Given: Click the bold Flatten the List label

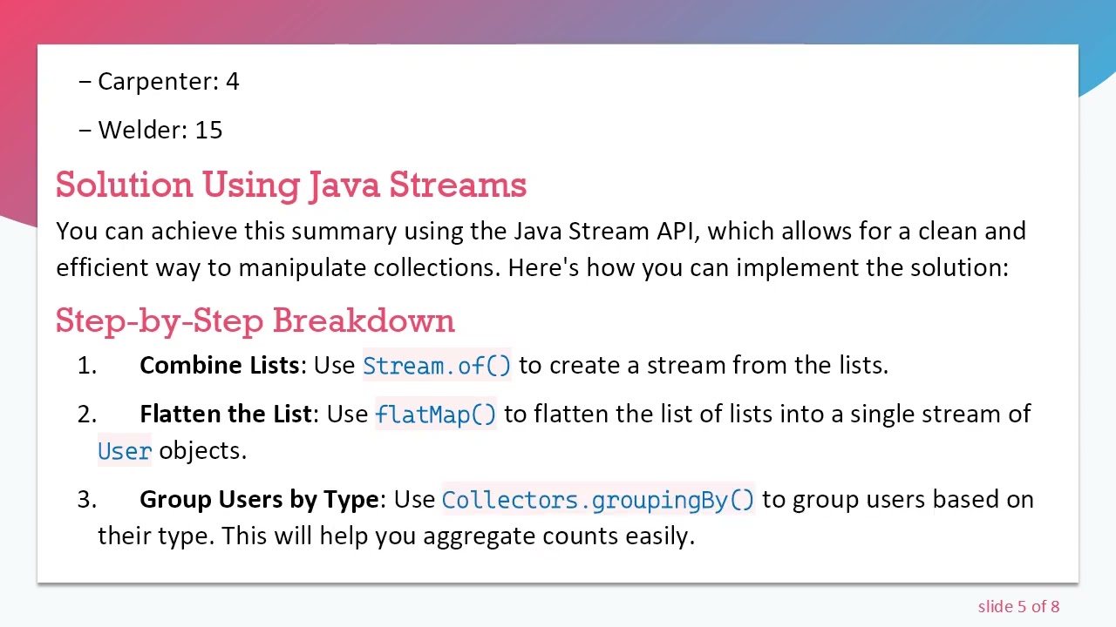Looking at the screenshot, I should [225, 415].
